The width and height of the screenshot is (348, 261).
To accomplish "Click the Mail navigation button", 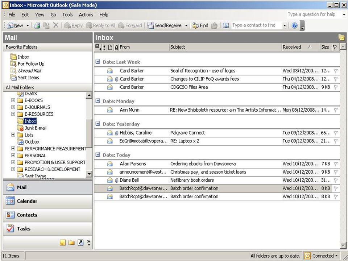I will pos(48,187).
